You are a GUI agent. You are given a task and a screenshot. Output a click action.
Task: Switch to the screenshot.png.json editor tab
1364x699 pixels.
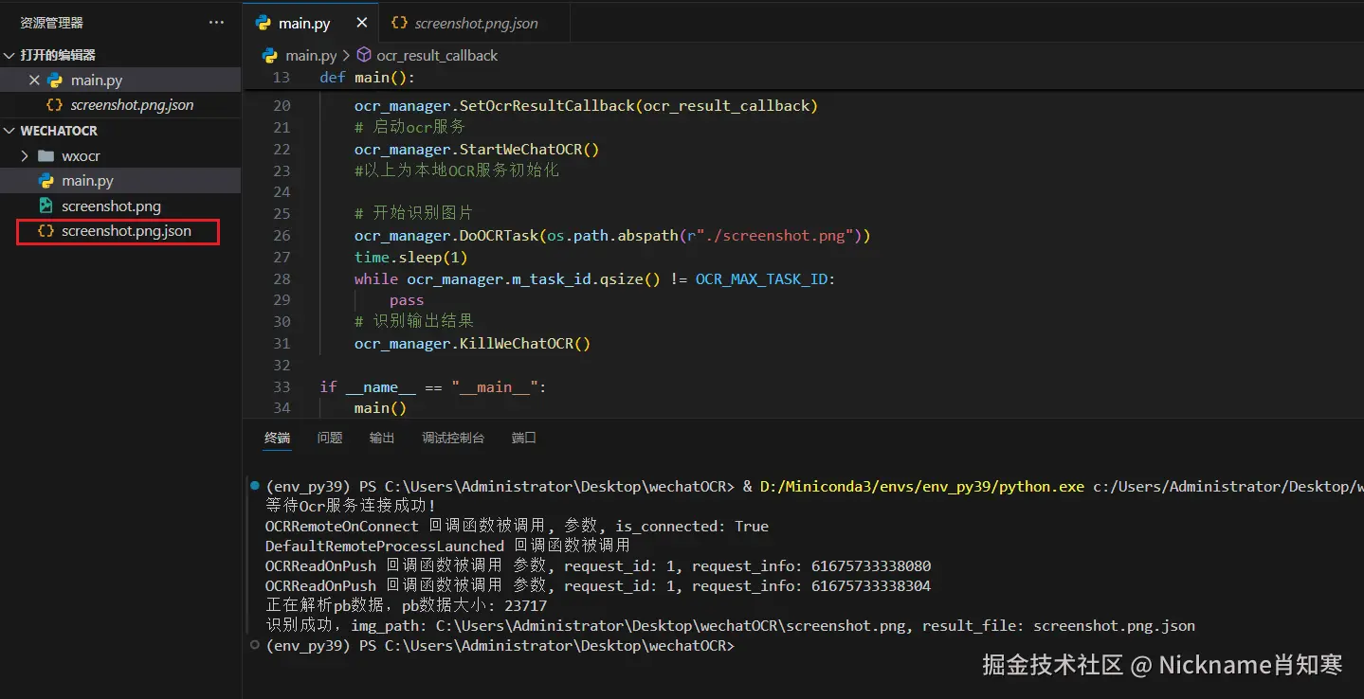coord(476,23)
